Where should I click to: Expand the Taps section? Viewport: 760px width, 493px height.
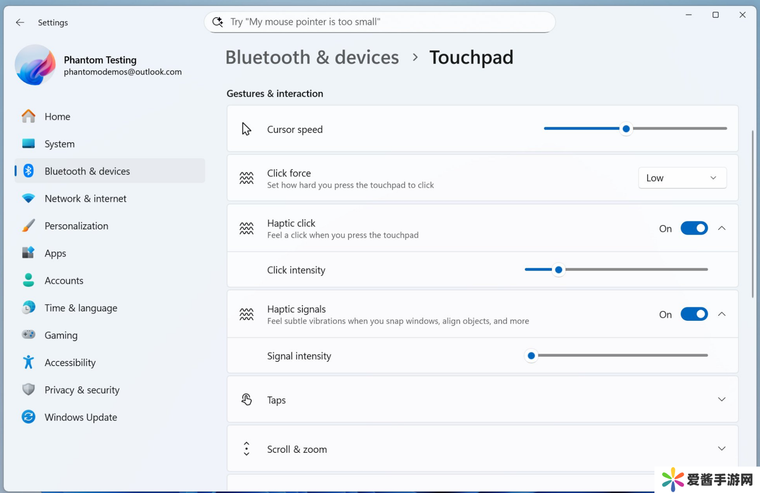721,399
